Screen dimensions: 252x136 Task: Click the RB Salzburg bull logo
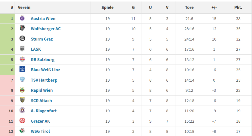[22, 59]
